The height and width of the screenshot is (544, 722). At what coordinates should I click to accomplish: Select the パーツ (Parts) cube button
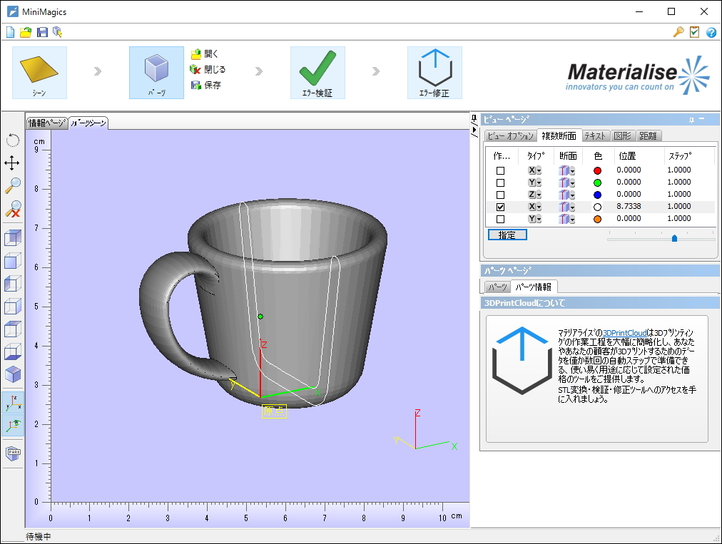pyautogui.click(x=156, y=72)
